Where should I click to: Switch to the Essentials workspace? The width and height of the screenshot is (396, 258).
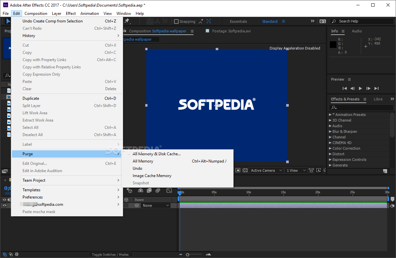tap(238, 21)
